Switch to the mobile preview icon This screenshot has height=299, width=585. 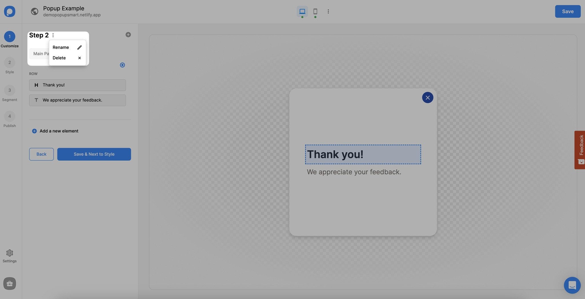click(x=315, y=11)
